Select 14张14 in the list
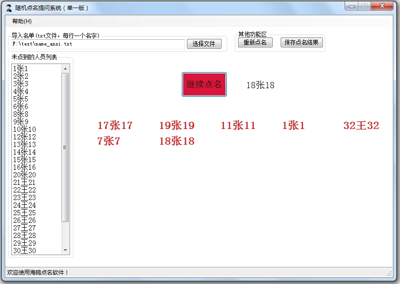The height and width of the screenshot is (284, 400). tap(37, 152)
